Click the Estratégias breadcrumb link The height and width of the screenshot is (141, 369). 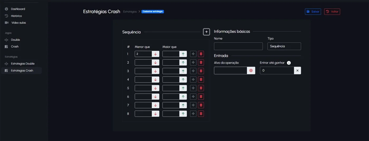pyautogui.click(x=130, y=12)
